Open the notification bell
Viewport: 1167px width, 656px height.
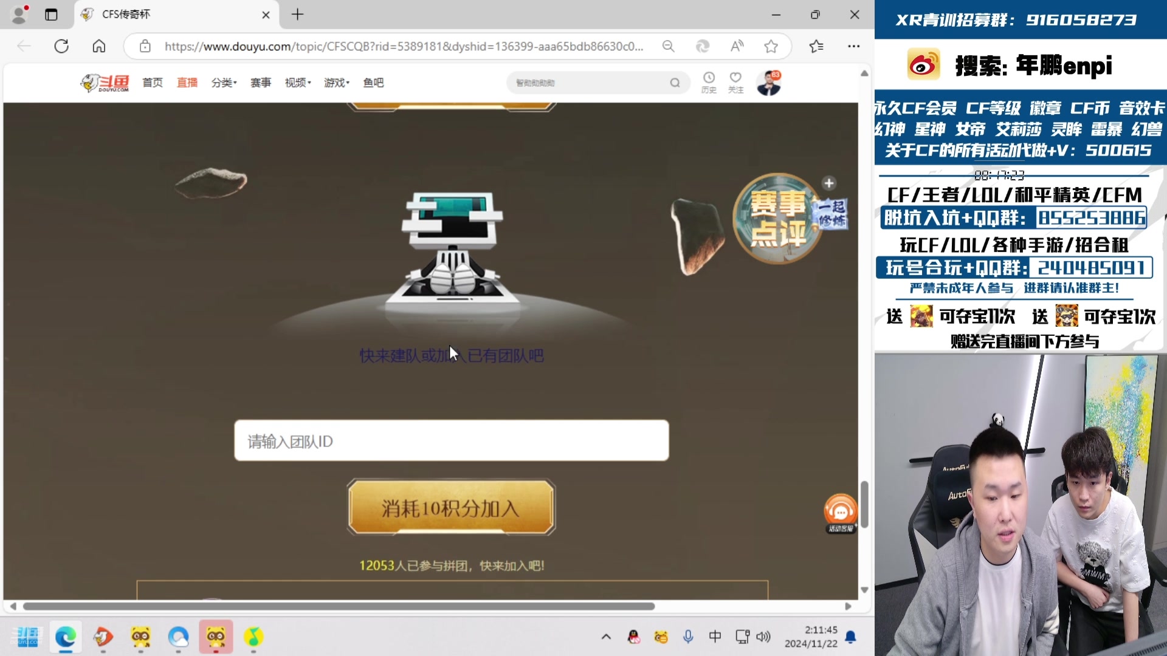point(851,637)
